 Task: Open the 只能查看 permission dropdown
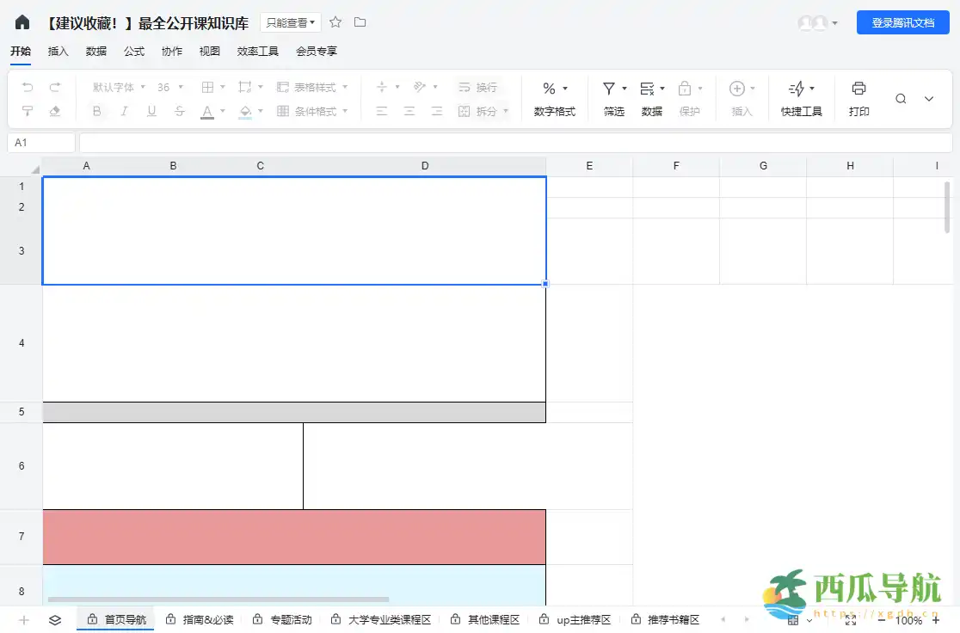(x=289, y=22)
